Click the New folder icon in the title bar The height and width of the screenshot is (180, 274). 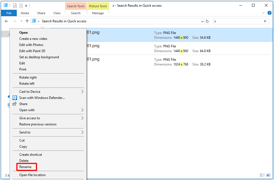21,5
